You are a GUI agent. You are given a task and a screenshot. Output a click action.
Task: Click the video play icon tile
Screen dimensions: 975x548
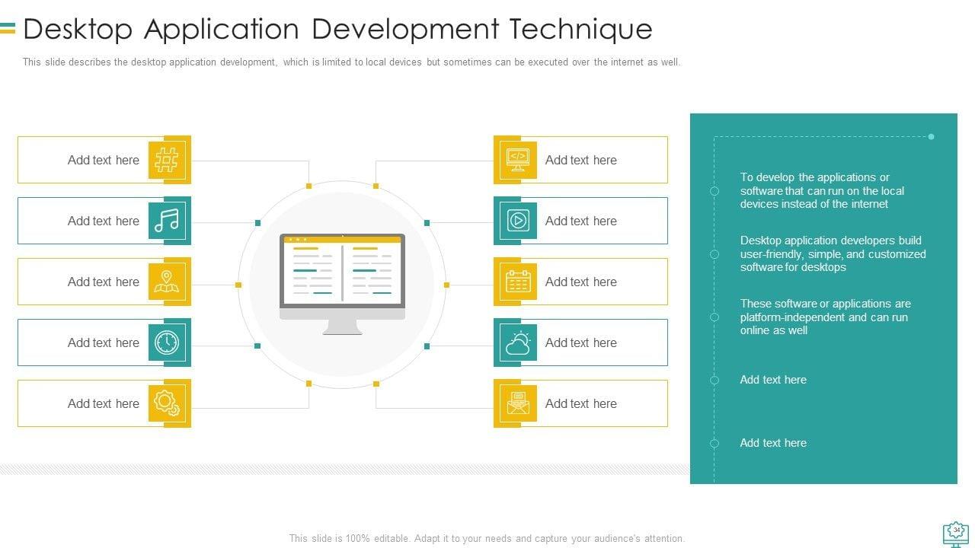pos(517,221)
